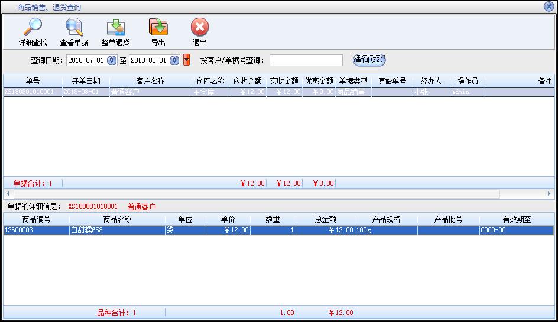Click the red 退出 exit icon

[200, 28]
